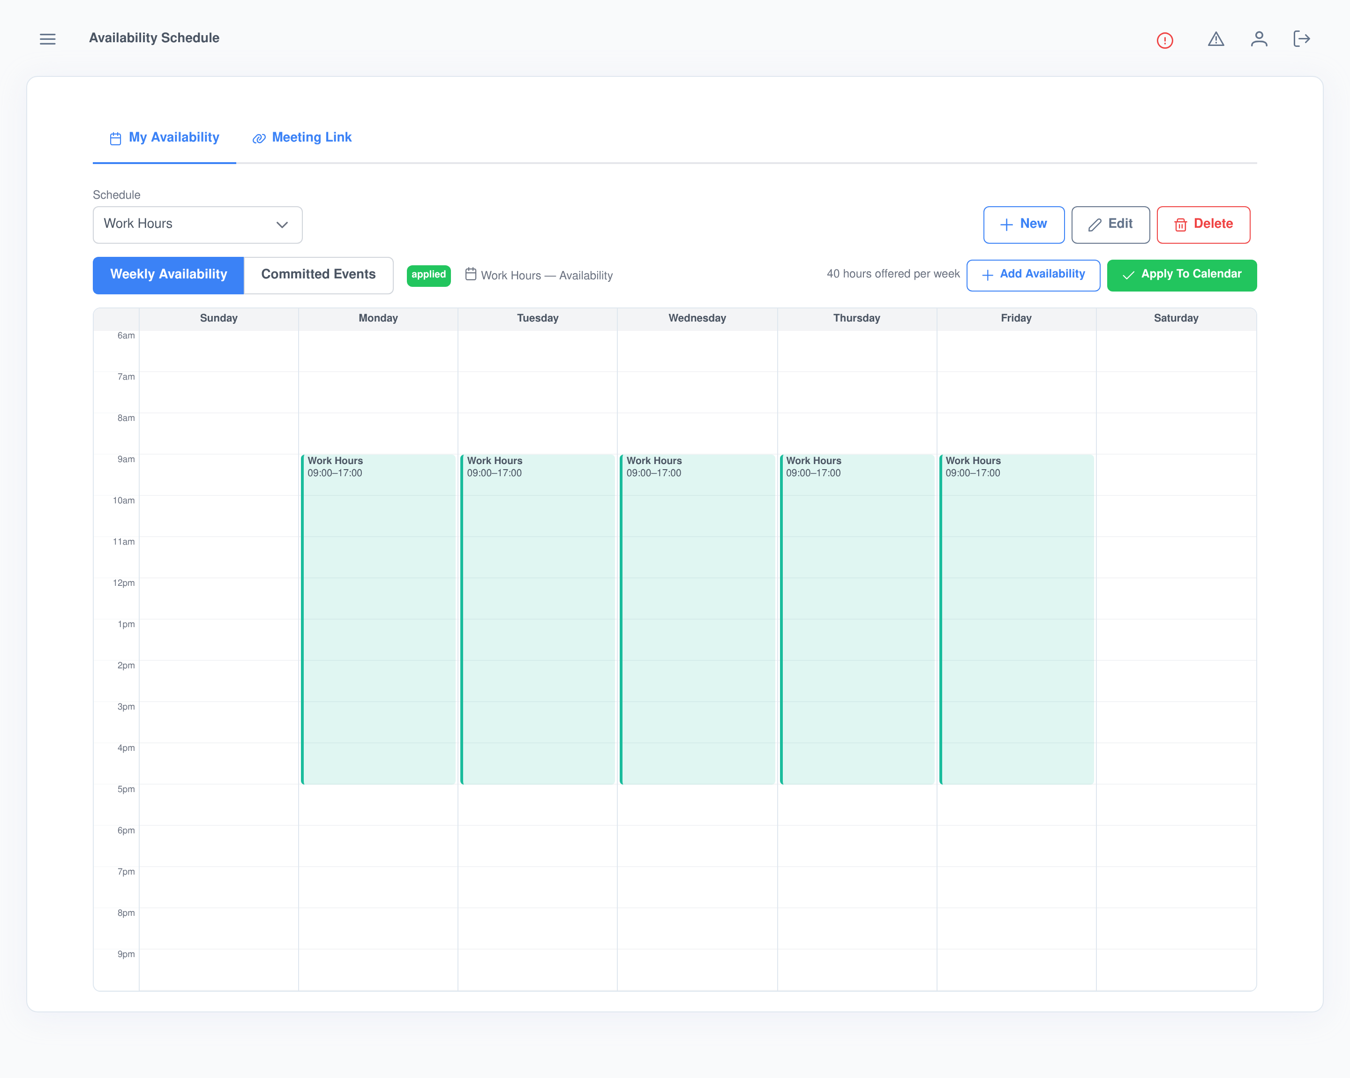The width and height of the screenshot is (1350, 1078).
Task: Open Tuesday Work Hours block
Action: (x=537, y=619)
